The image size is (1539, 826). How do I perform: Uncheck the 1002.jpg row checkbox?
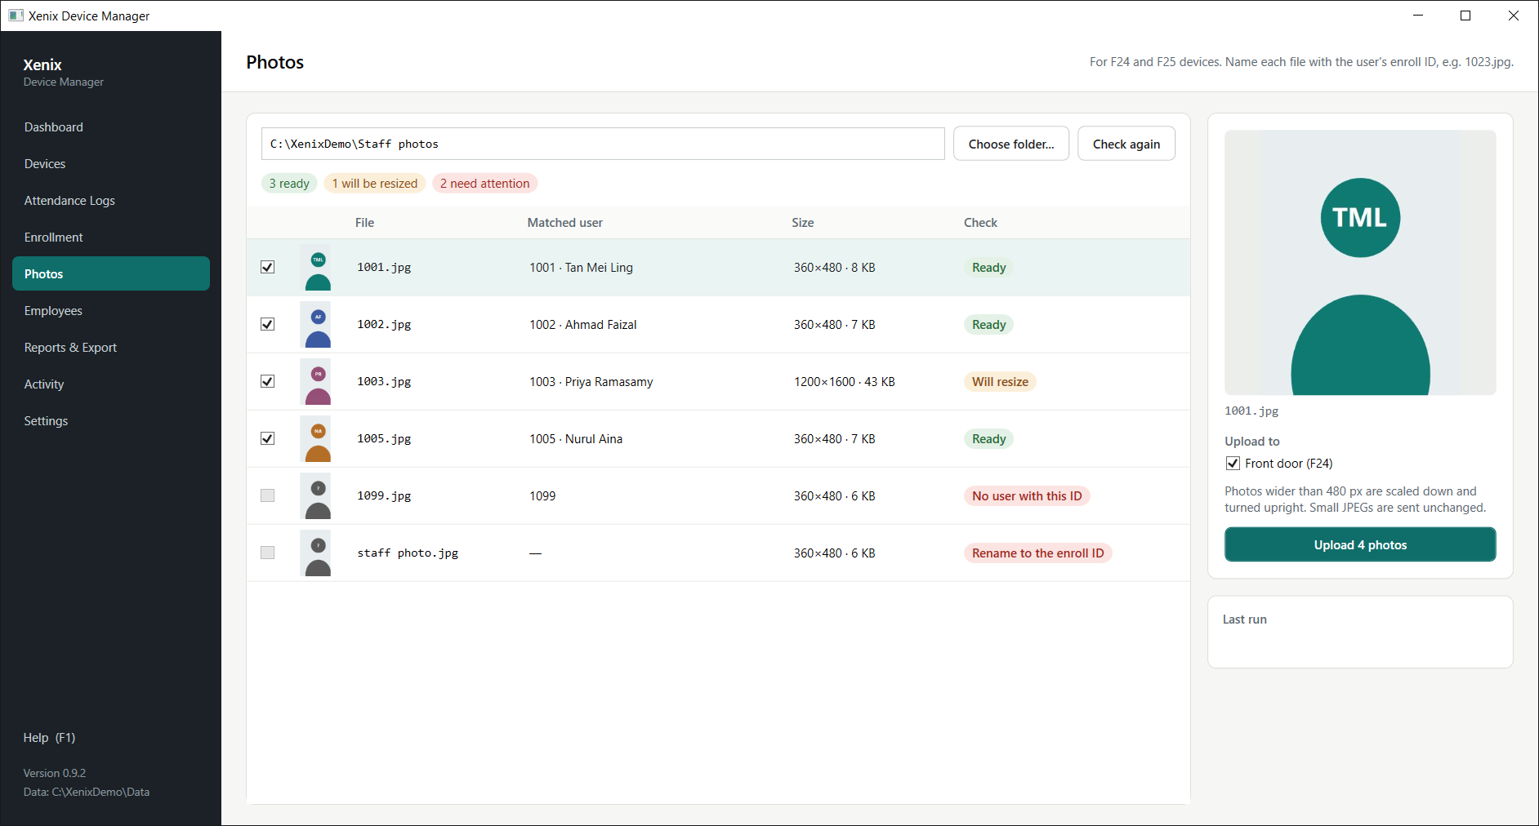click(267, 324)
